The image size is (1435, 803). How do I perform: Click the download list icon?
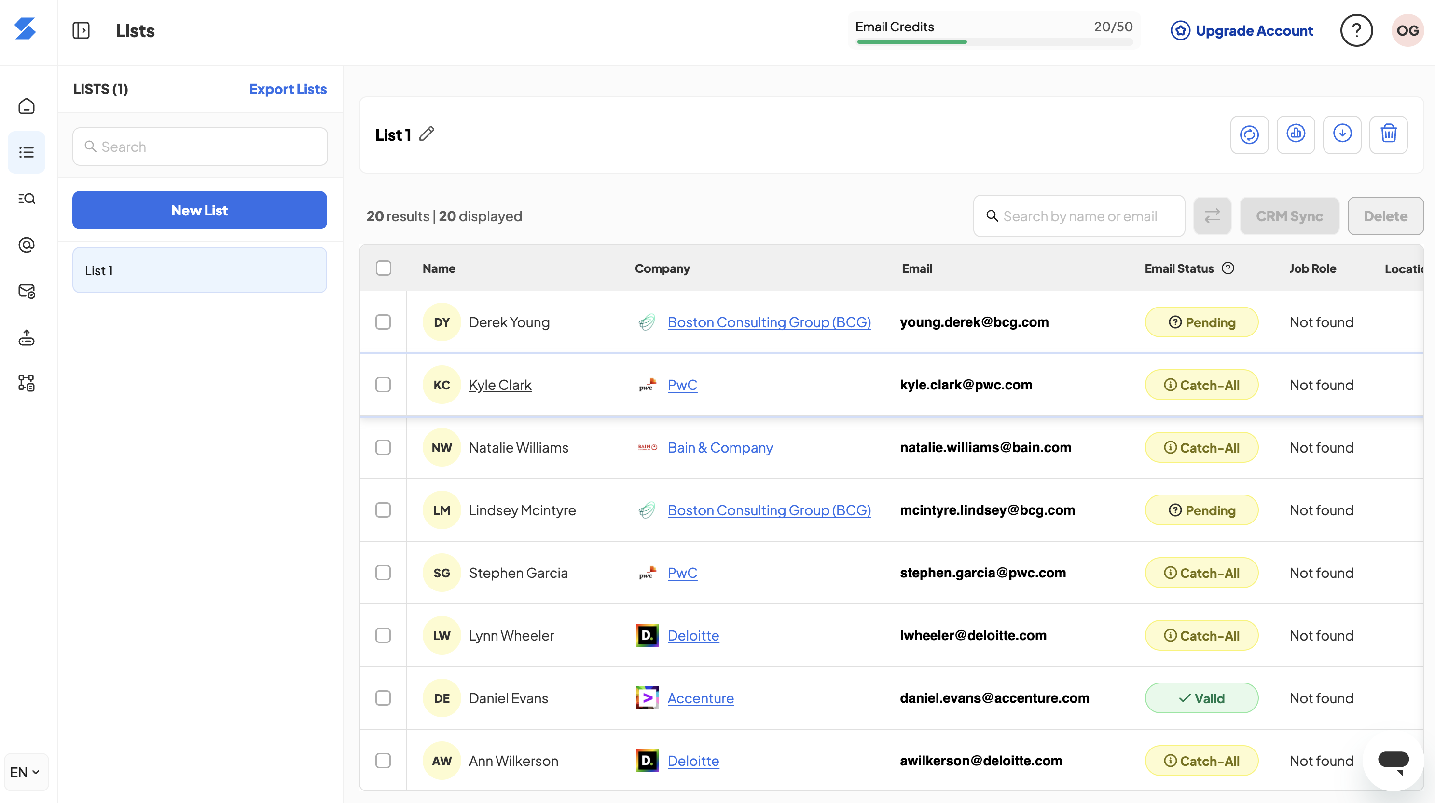click(x=1342, y=134)
